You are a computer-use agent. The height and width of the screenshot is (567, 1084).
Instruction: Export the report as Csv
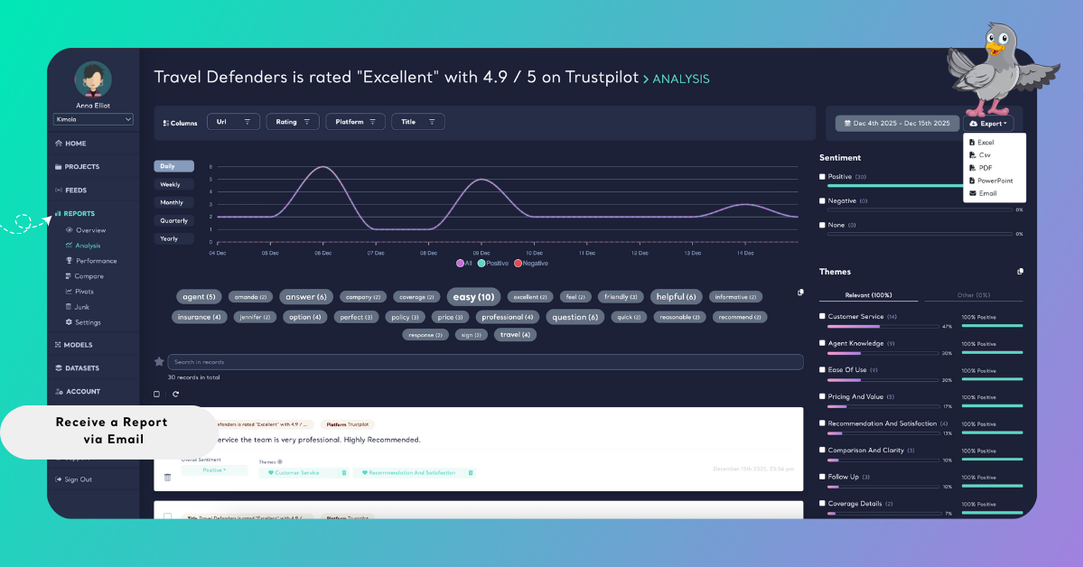[979, 155]
